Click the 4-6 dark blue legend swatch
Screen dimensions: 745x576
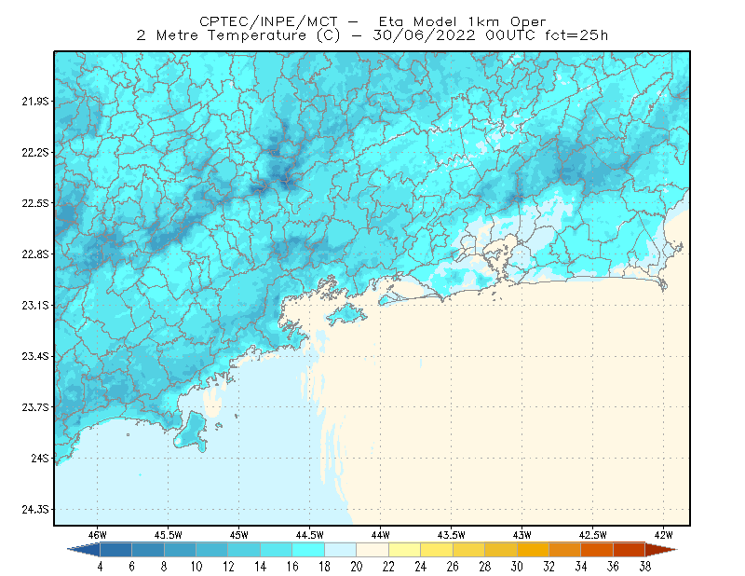115,550
